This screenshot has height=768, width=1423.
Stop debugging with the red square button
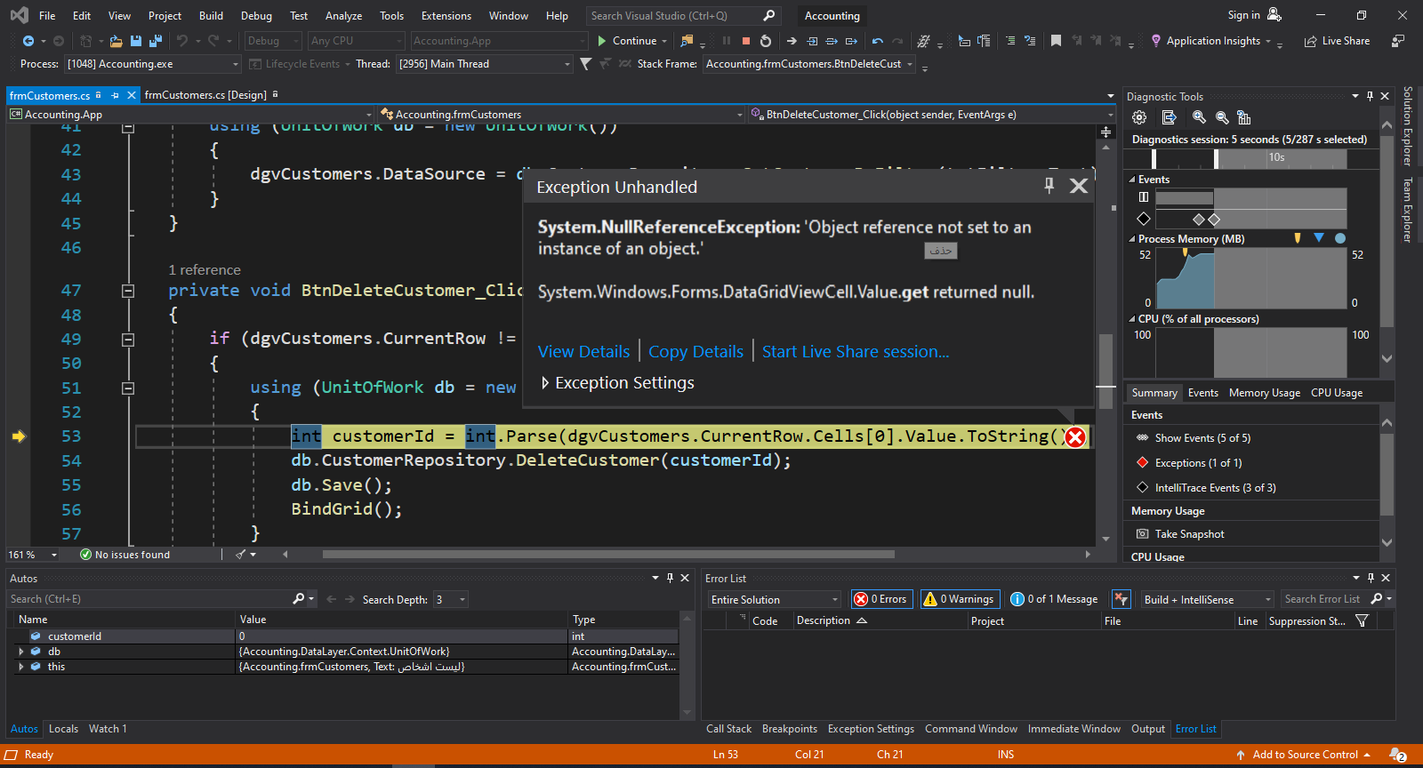pos(746,41)
